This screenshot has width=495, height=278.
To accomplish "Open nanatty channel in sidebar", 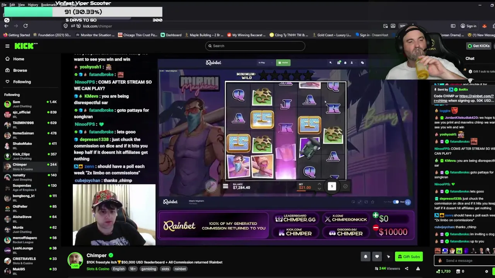I will pos(30,177).
